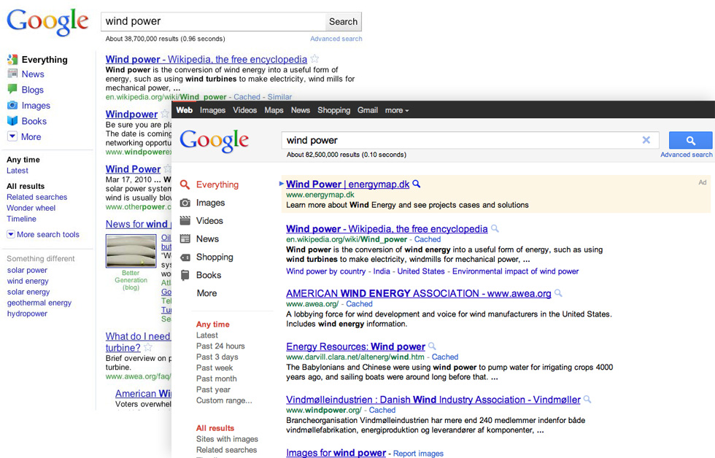Expand More in the old left sidebar
715x458 pixels.
coord(12,136)
